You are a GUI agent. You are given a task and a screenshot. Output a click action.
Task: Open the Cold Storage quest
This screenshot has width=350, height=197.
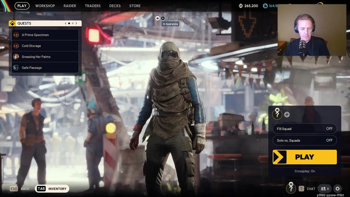tap(45, 46)
